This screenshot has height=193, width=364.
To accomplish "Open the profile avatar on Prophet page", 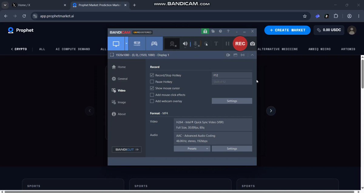I will (x=352, y=30).
